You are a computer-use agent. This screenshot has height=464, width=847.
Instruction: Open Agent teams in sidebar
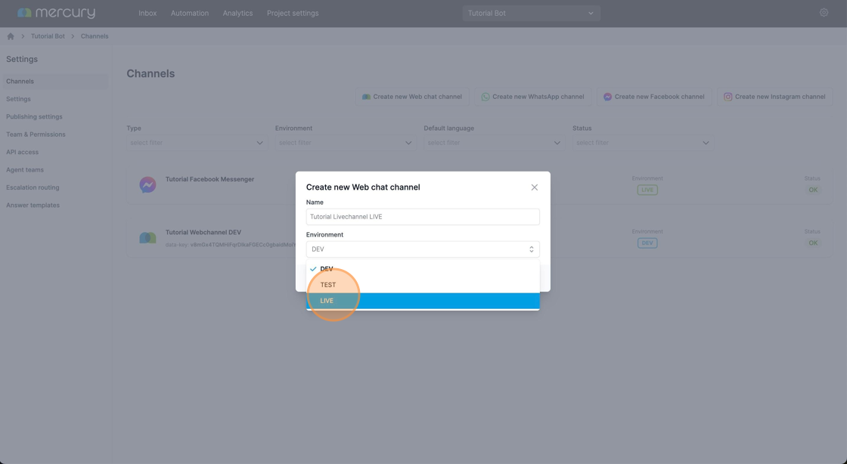coord(25,170)
